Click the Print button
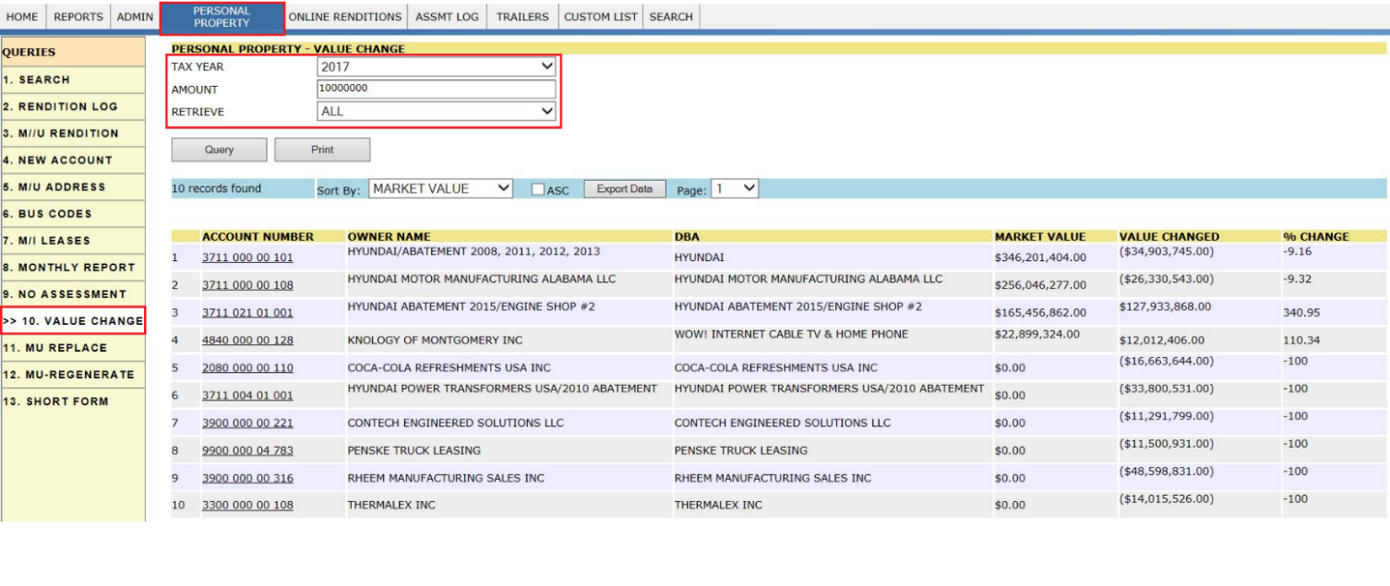The height and width of the screenshot is (586, 1390). click(322, 149)
